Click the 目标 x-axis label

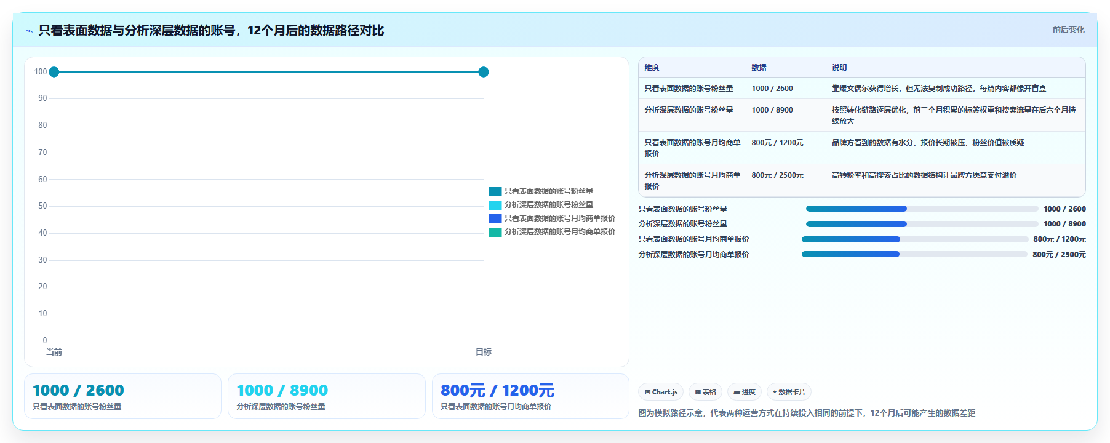pyautogui.click(x=484, y=352)
